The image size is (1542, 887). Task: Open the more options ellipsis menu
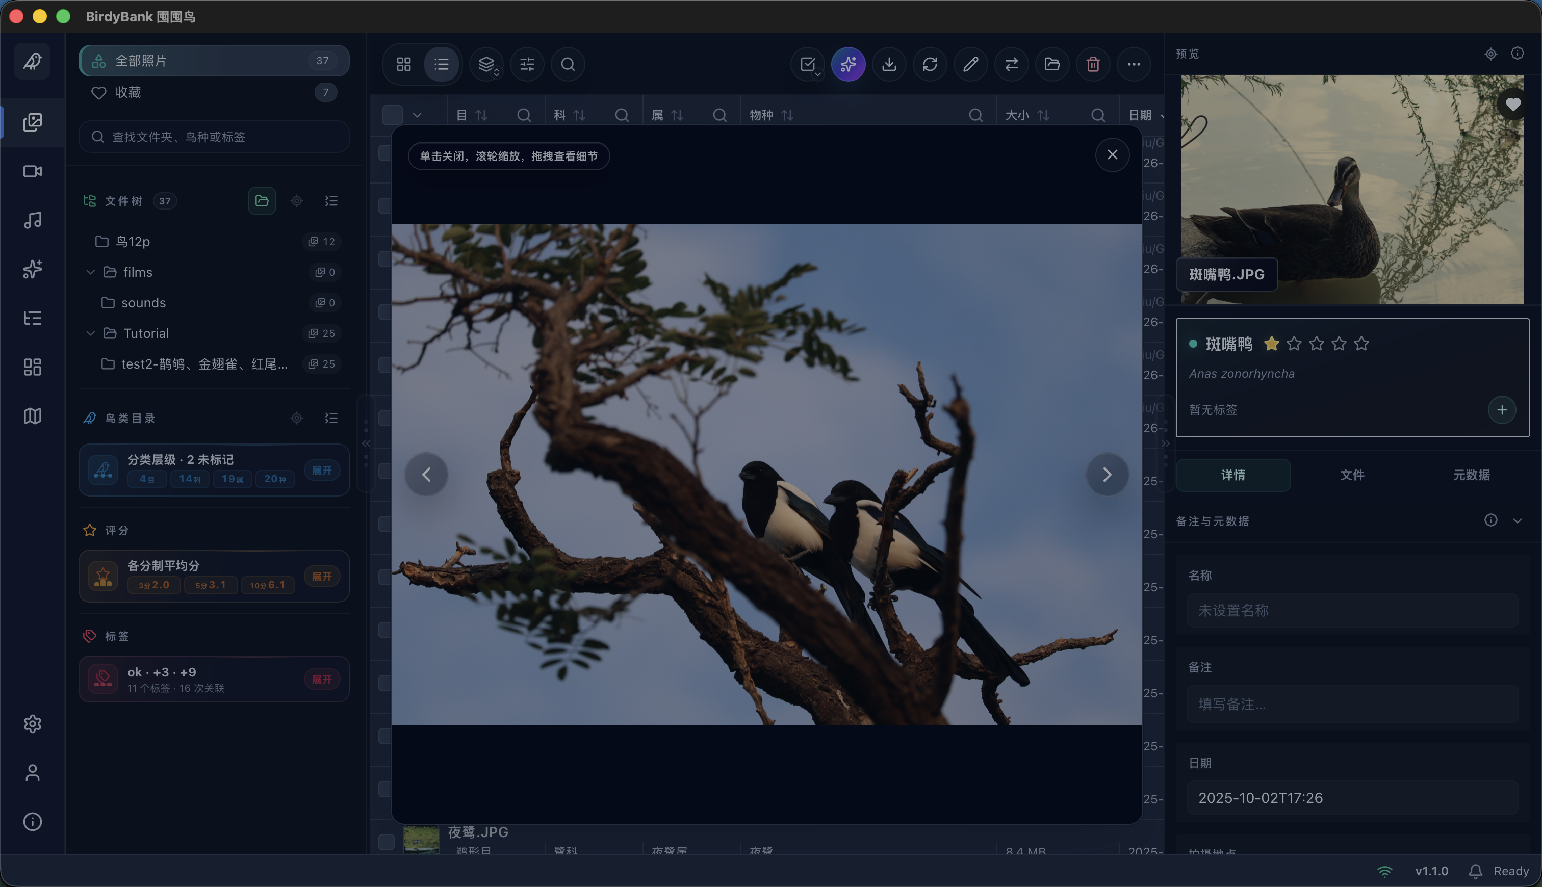tap(1134, 64)
